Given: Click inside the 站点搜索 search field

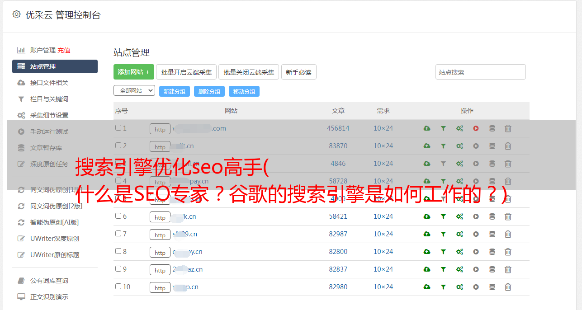Looking at the screenshot, I should tap(481, 72).
